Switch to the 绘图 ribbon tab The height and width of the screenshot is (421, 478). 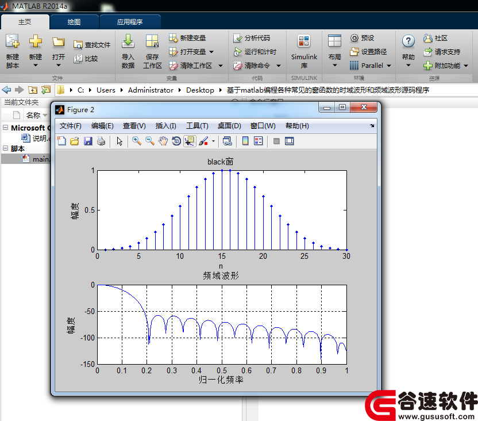pos(74,22)
